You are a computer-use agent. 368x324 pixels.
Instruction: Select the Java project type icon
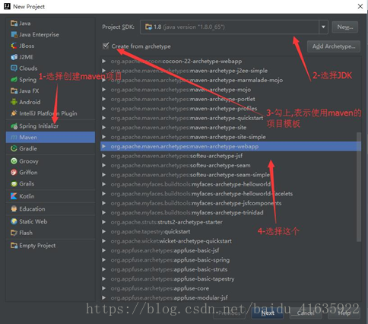pyautogui.click(x=14, y=24)
